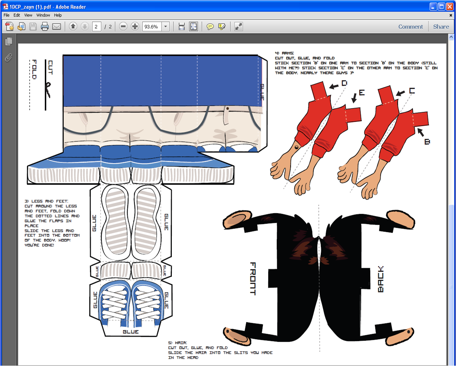The width and height of the screenshot is (456, 366).
Task: Click the read mode expand icon
Action: point(239,26)
